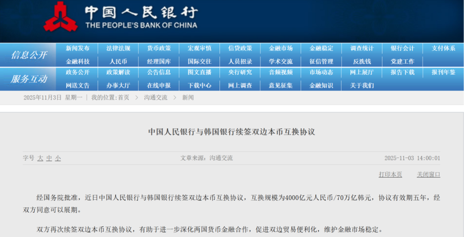Open the 网送文告 menu item
This screenshot has width=464, height=237.
point(77,85)
